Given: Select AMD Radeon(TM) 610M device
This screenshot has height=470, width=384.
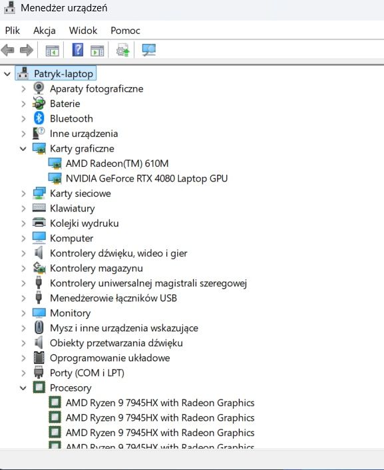Looking at the screenshot, I should point(117,164).
